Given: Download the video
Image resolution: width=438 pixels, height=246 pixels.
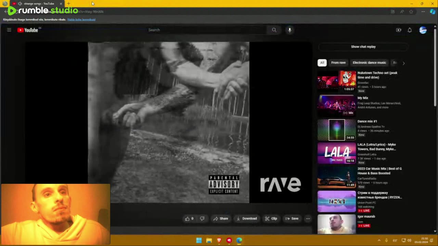Looking at the screenshot, I should coord(247,219).
